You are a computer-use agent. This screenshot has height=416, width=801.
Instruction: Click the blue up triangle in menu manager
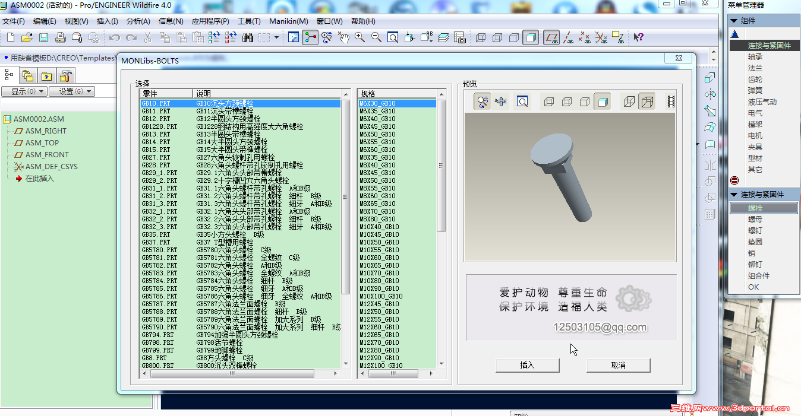pyautogui.click(x=735, y=34)
